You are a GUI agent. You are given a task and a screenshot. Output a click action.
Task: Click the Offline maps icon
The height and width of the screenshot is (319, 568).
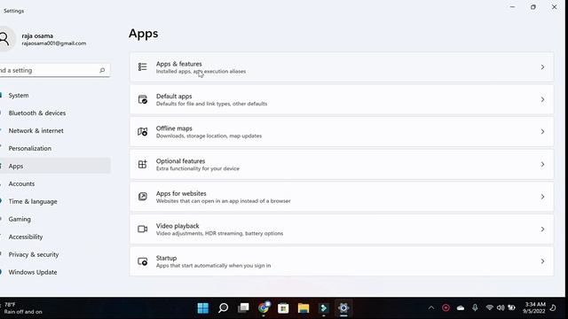pyautogui.click(x=142, y=132)
